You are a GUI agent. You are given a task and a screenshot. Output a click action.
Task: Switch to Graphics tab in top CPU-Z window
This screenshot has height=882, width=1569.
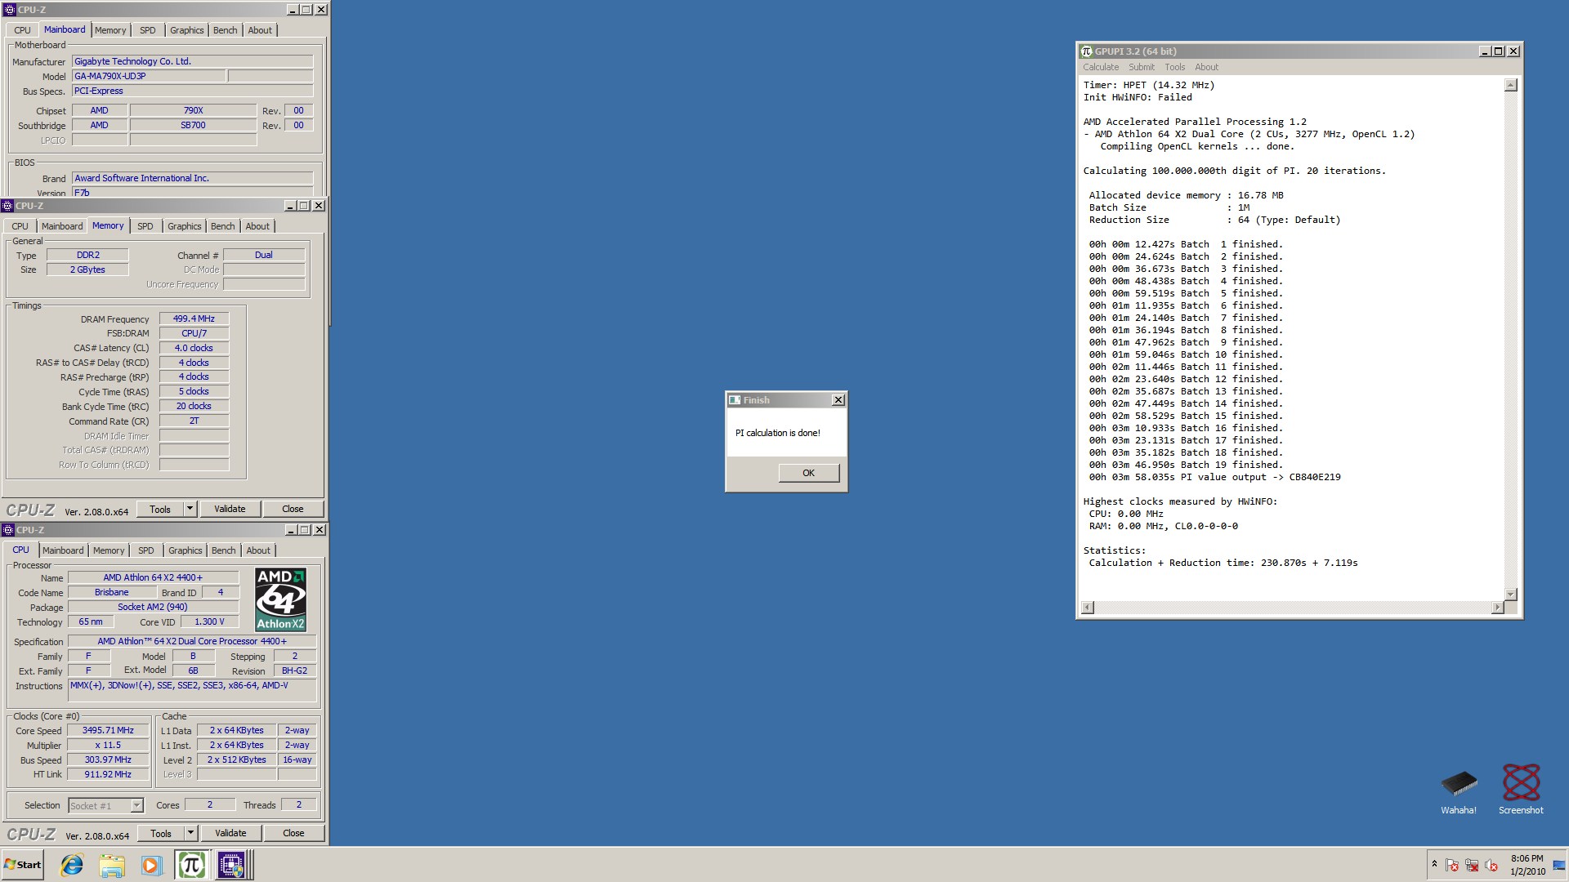tap(187, 30)
